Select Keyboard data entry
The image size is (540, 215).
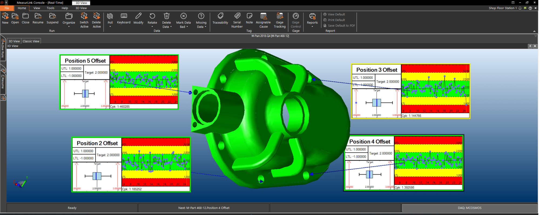[x=124, y=18]
